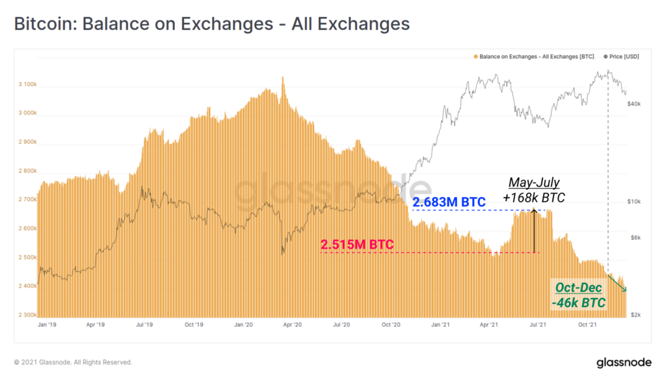Click the green downward arrow near Oct-Dec
Screen dimensions: 666x382
[617, 284]
